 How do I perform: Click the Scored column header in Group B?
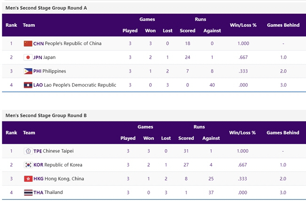pos(186,138)
